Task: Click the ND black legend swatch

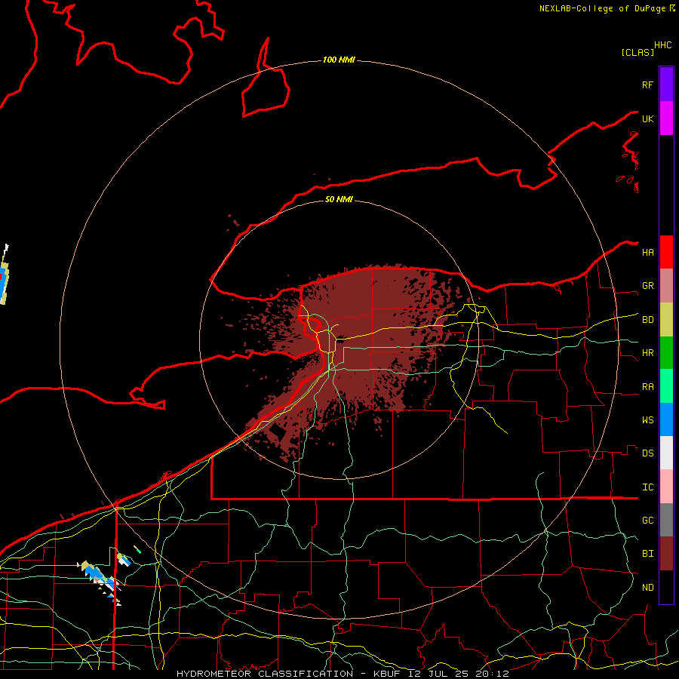Action: pos(666,587)
